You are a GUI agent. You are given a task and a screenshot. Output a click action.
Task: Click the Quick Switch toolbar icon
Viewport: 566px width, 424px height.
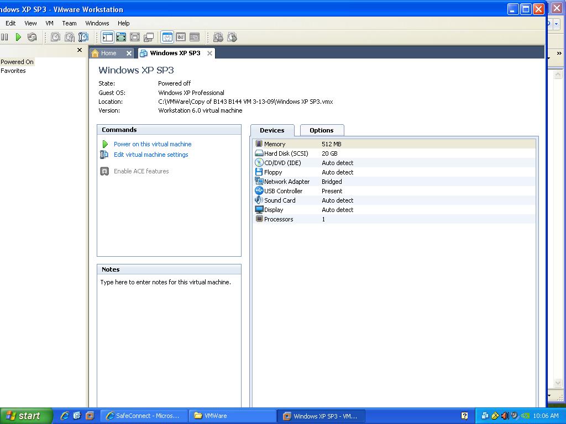(135, 37)
